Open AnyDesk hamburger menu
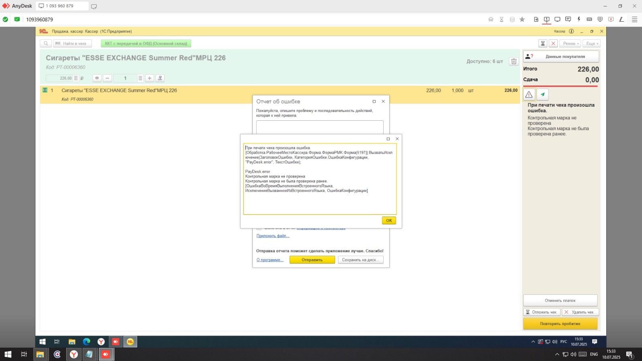 [x=634, y=19]
